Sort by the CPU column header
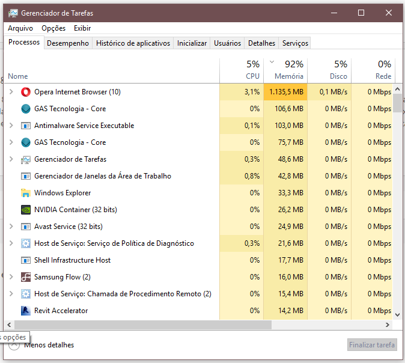The height and width of the screenshot is (363, 405). point(242,71)
